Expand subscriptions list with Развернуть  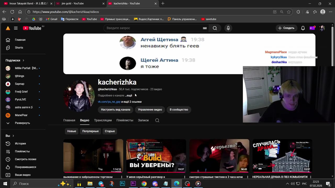23,123
